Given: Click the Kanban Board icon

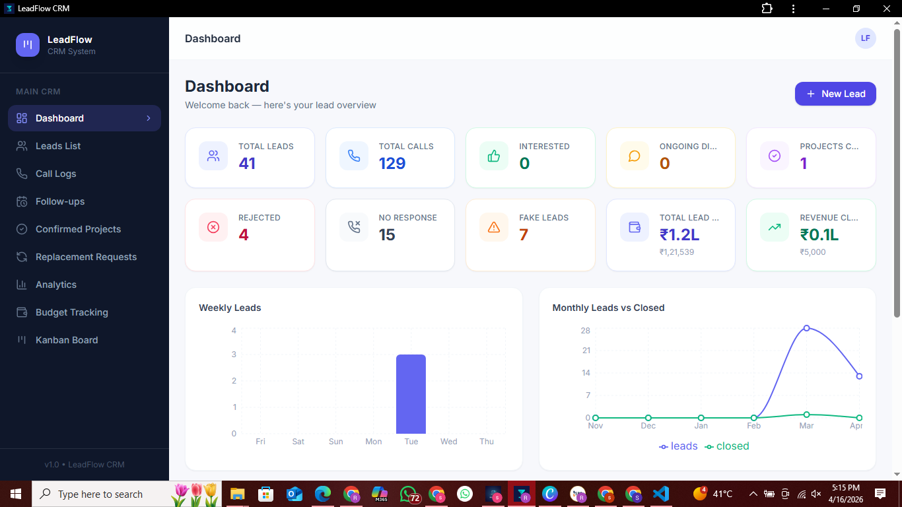Looking at the screenshot, I should (22, 340).
